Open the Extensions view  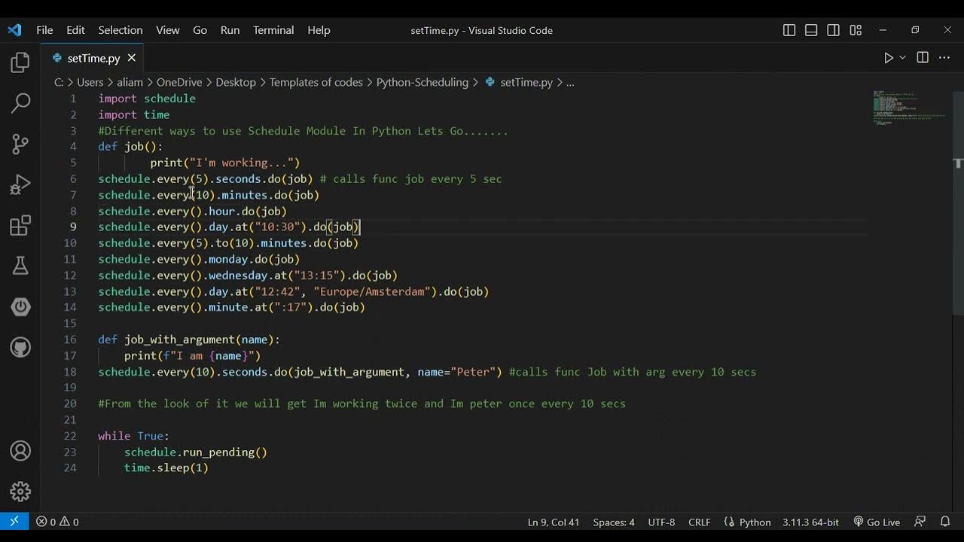click(20, 225)
